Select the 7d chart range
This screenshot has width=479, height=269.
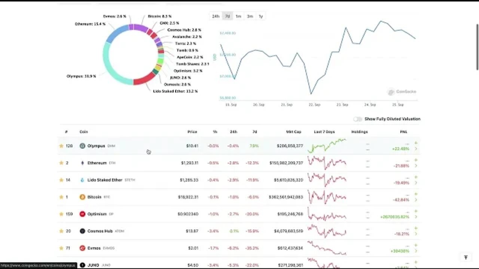point(227,16)
